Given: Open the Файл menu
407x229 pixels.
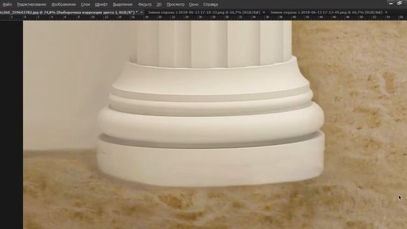Looking at the screenshot, I should [7, 4].
